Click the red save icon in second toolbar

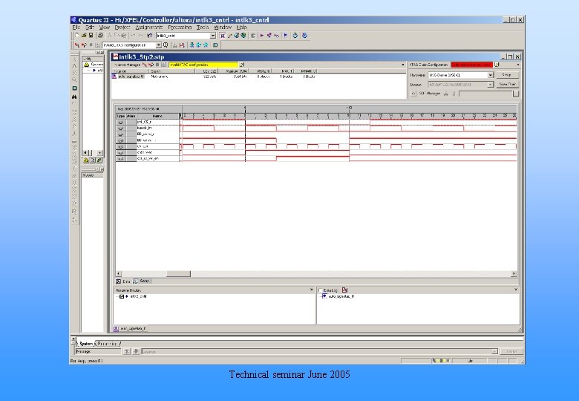[x=182, y=45]
